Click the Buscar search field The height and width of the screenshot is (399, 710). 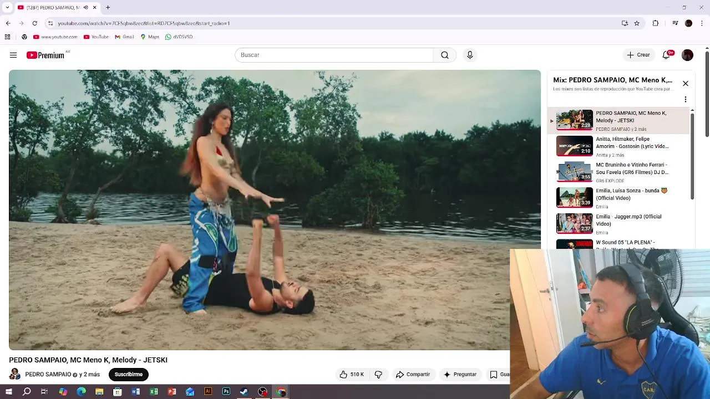(334, 55)
